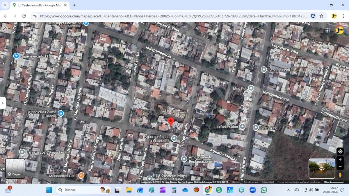Bookmark this page with the star icon
349x196 pixels.
321,16
